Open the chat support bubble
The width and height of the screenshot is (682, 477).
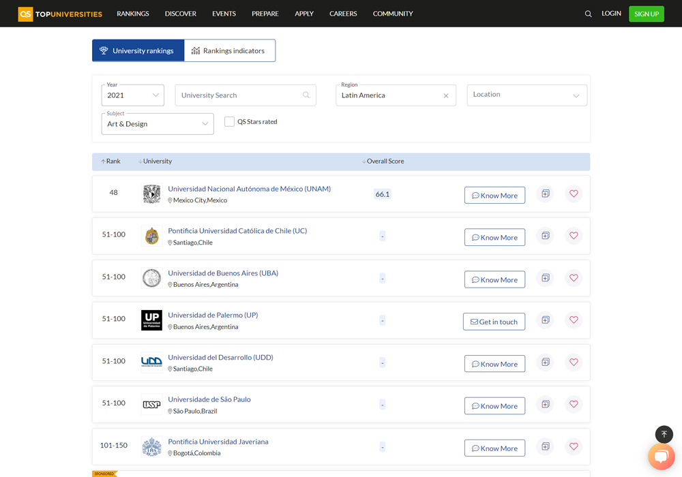[662, 457]
